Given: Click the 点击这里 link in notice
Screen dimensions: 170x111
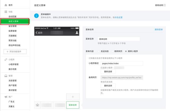Looking at the screenshot, I should click(118, 17).
